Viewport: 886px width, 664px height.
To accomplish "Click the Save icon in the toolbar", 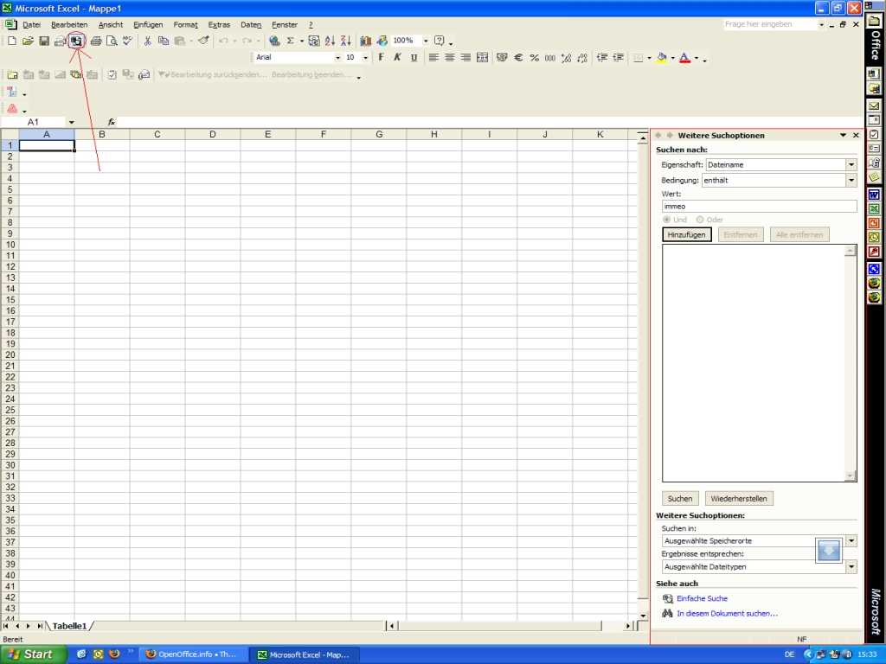I will 44,41.
